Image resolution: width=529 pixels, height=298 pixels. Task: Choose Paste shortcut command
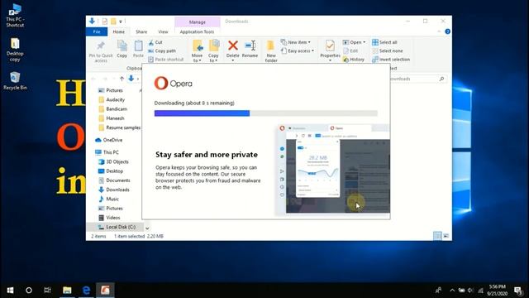(165, 59)
